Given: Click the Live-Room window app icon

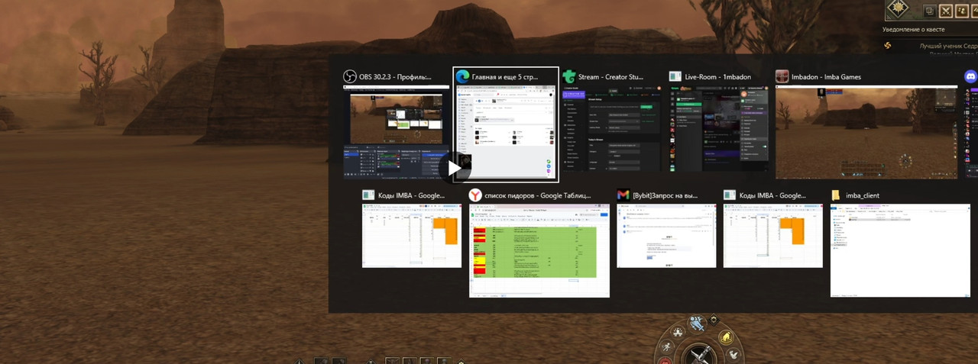Looking at the screenshot, I should click(x=675, y=77).
